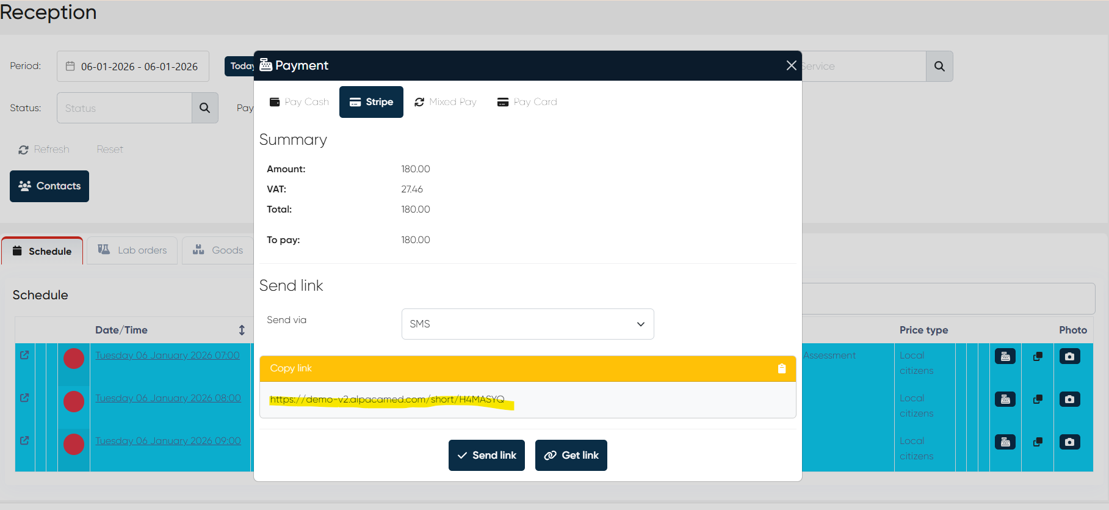Open first appointment's external link icon

[24, 355]
